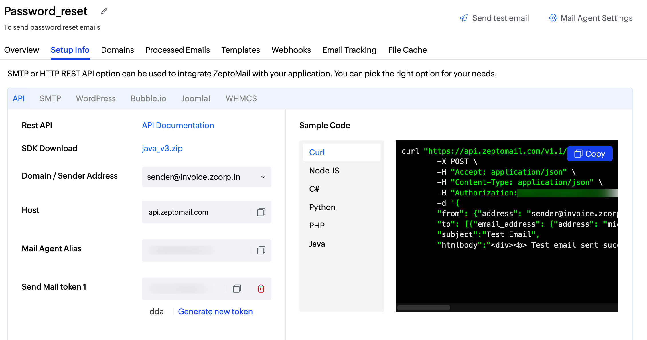
Task: Click Generate new token link
Action: (215, 311)
